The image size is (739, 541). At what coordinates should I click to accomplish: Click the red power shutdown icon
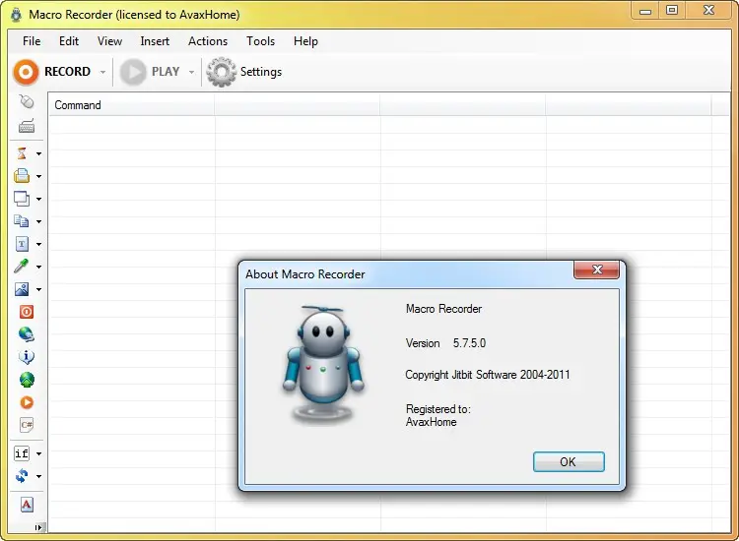(27, 312)
